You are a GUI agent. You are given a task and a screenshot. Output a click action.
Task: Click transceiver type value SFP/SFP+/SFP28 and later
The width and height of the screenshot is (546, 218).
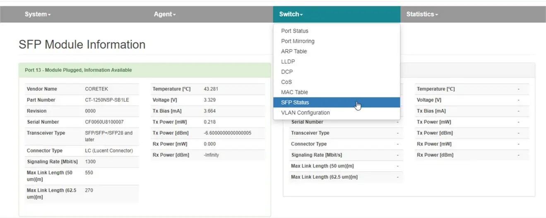109,136
